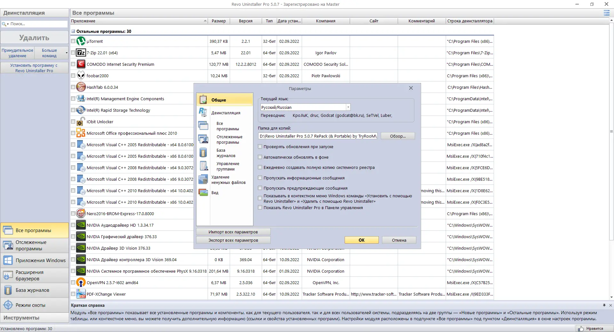The width and height of the screenshot is (614, 332).
Task: Open the Текущий язык language dropdown
Action: tap(348, 107)
